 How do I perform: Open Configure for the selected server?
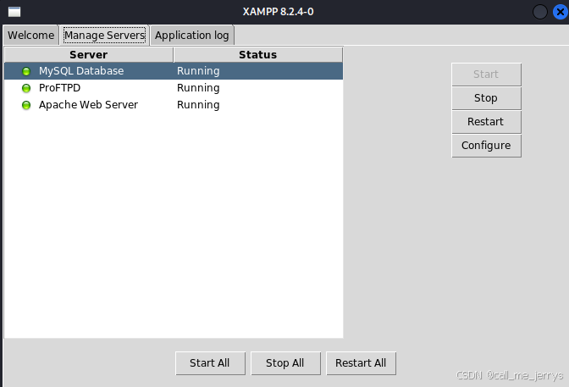(x=486, y=146)
